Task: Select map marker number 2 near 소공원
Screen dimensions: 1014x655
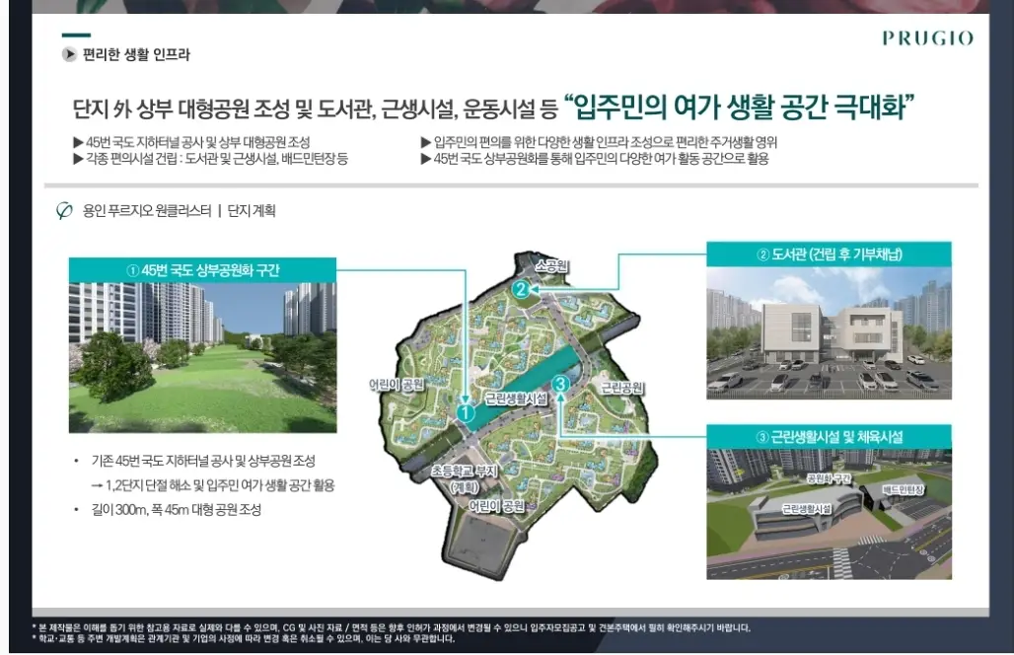Action: 521,289
